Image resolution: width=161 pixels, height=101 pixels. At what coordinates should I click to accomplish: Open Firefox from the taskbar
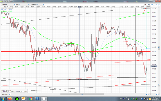10,99
